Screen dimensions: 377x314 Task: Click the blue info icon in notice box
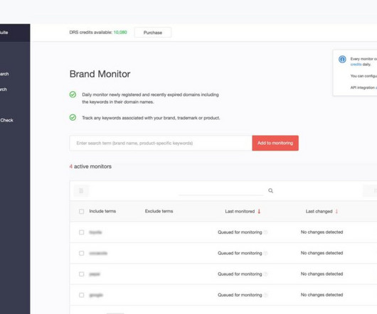pyautogui.click(x=342, y=59)
